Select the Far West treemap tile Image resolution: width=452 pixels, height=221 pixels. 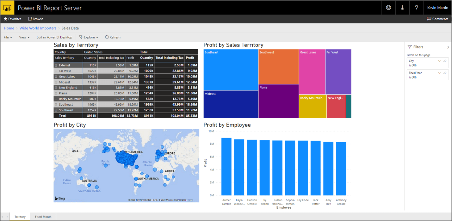pos(338,72)
